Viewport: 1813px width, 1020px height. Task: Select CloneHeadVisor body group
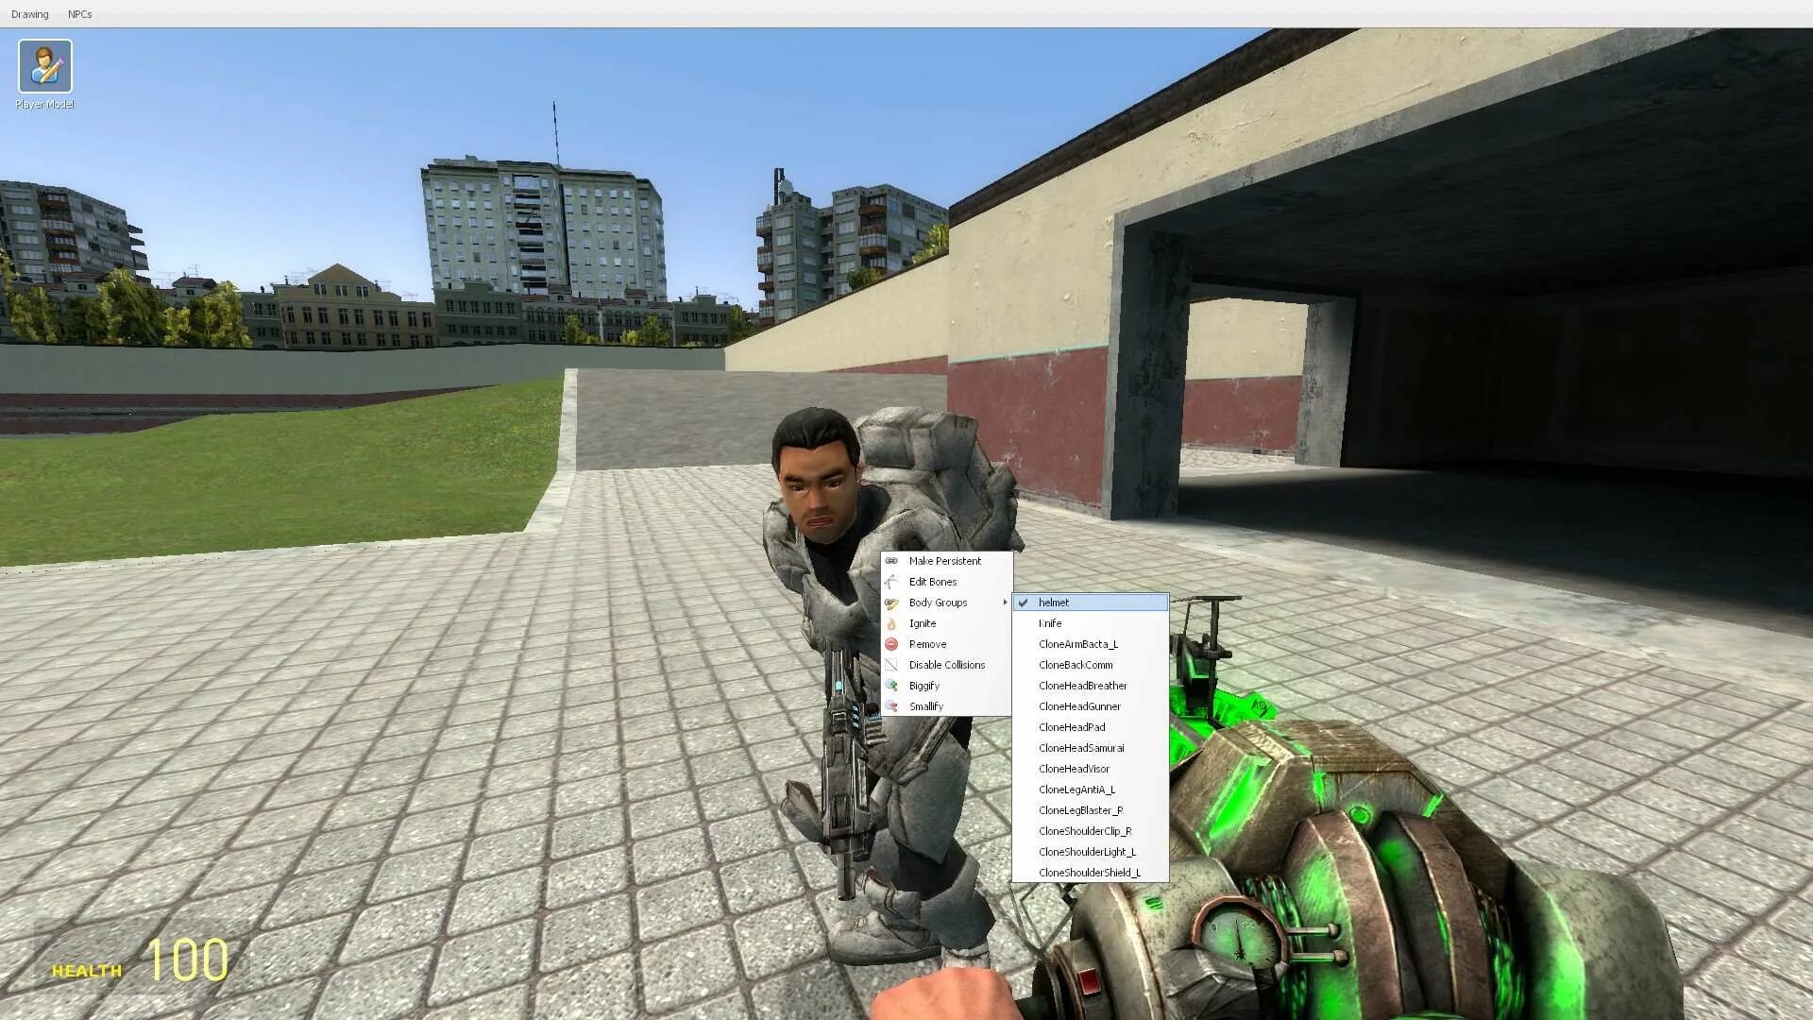coord(1074,769)
